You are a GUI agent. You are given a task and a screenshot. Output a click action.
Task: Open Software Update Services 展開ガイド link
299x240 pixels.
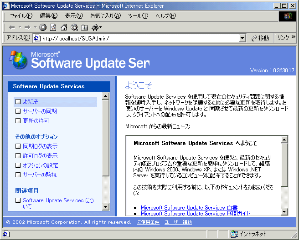196,213
